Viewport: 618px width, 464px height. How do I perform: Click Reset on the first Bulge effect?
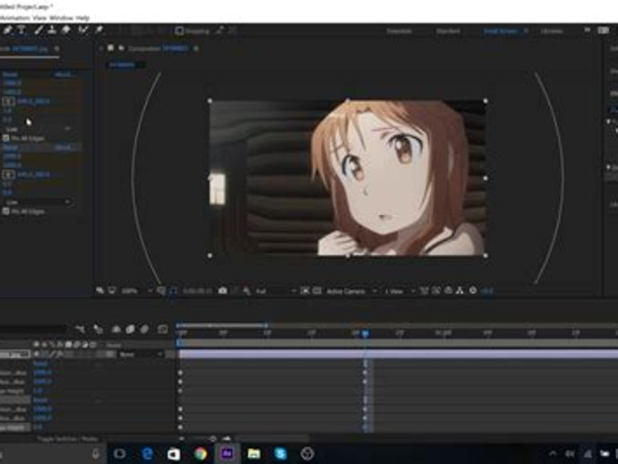coord(10,74)
